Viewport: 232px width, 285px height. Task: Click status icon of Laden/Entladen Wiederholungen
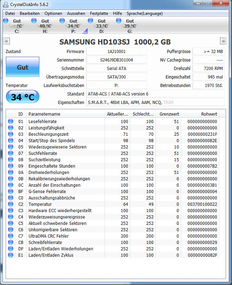[11, 249]
